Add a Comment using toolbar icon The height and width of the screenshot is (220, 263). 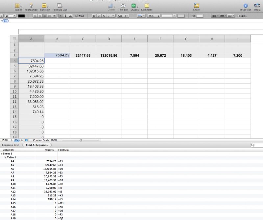click(x=147, y=6)
